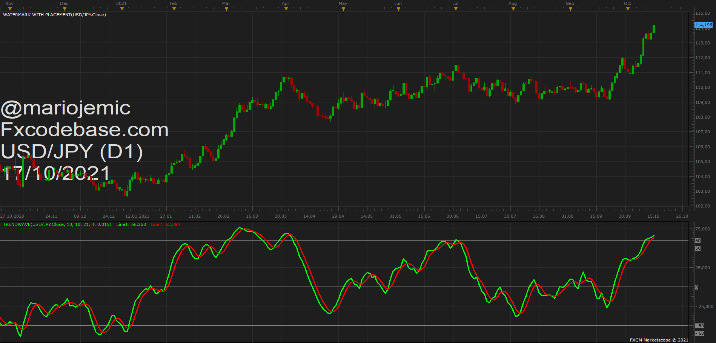The image size is (716, 343).
Task: Click the 105,00 price axis label
Action: click(x=702, y=162)
